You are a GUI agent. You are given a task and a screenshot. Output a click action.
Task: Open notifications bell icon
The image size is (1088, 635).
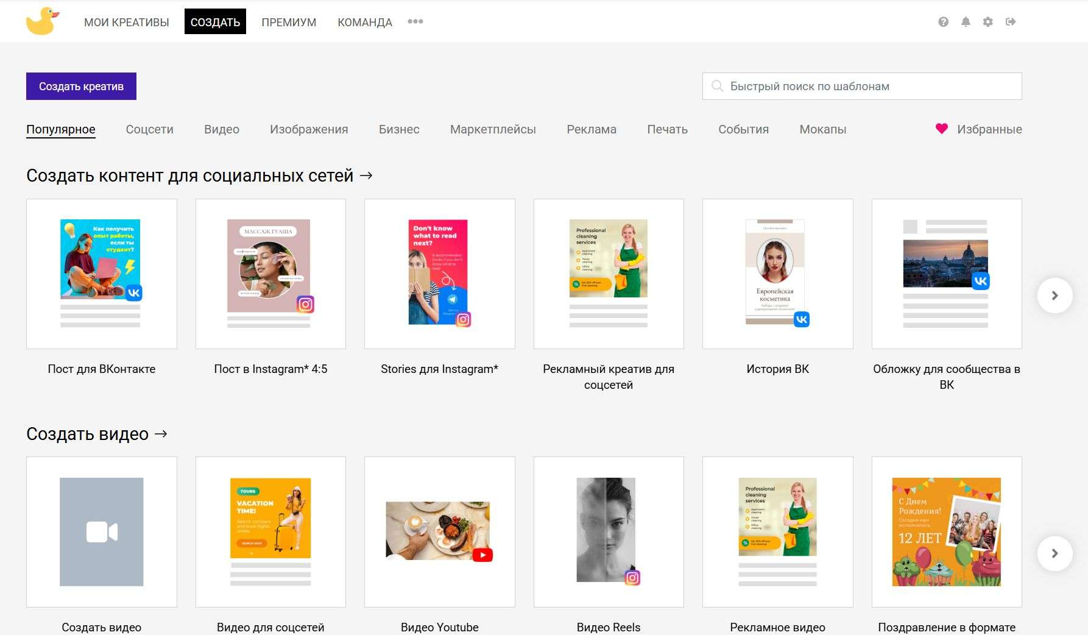(966, 22)
